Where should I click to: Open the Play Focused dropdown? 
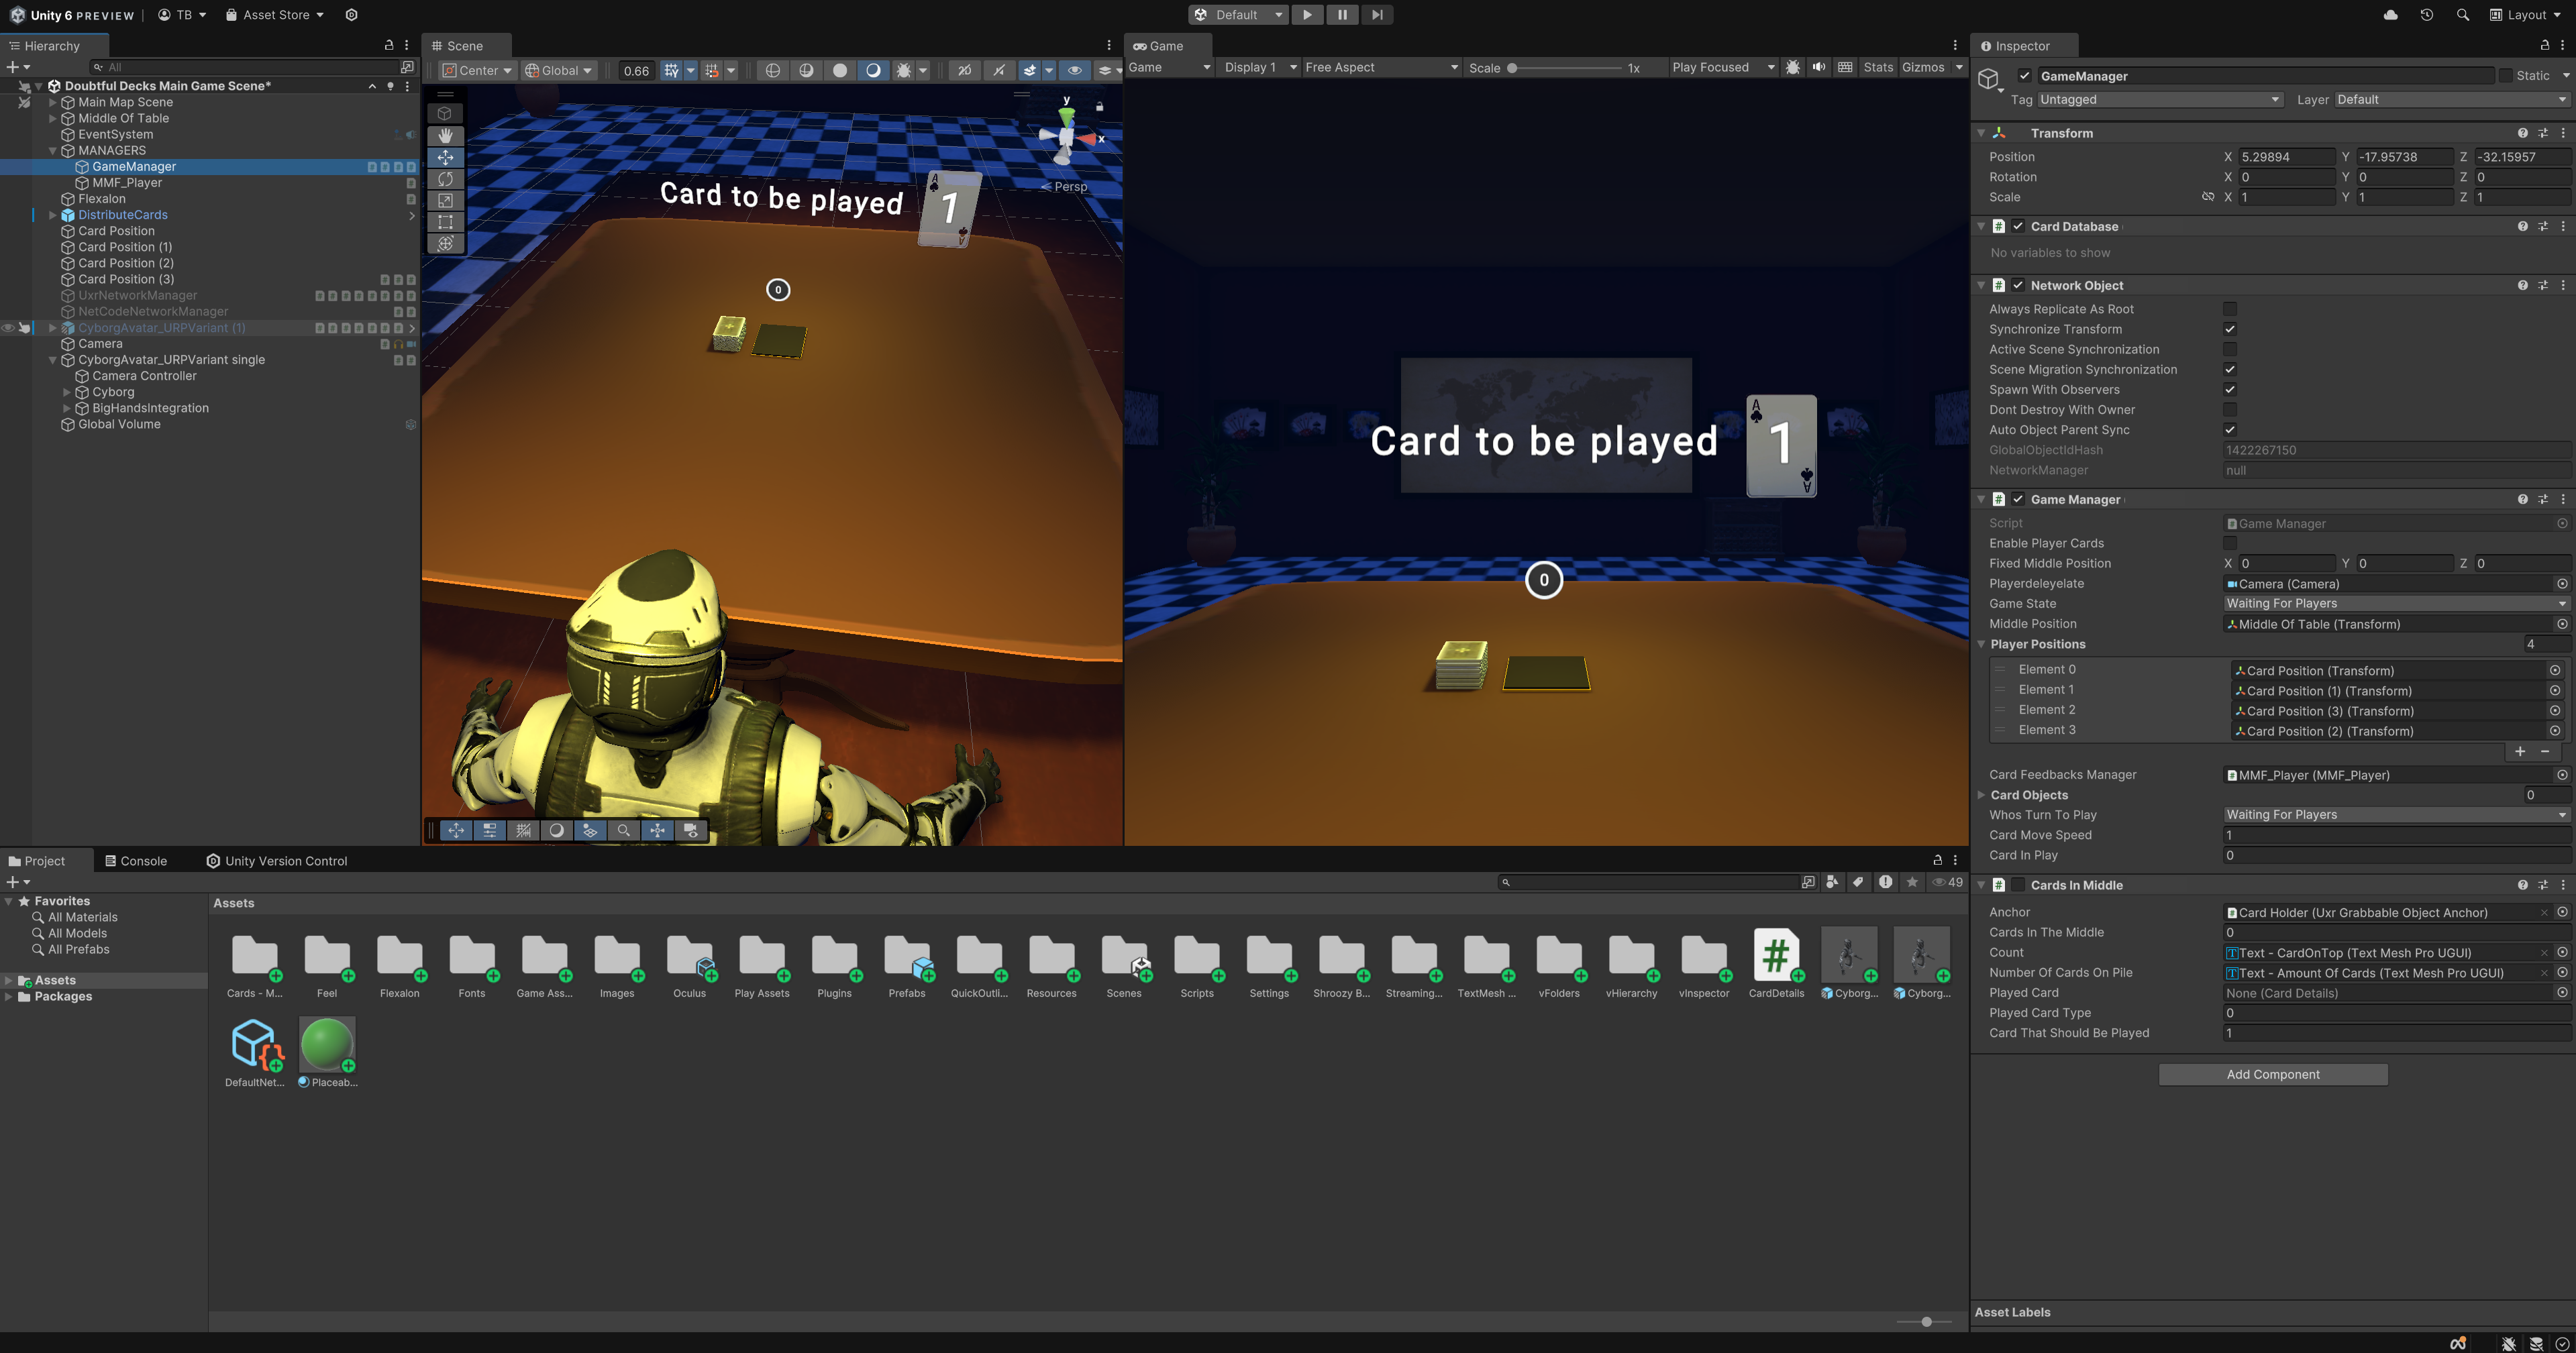(x=1723, y=67)
